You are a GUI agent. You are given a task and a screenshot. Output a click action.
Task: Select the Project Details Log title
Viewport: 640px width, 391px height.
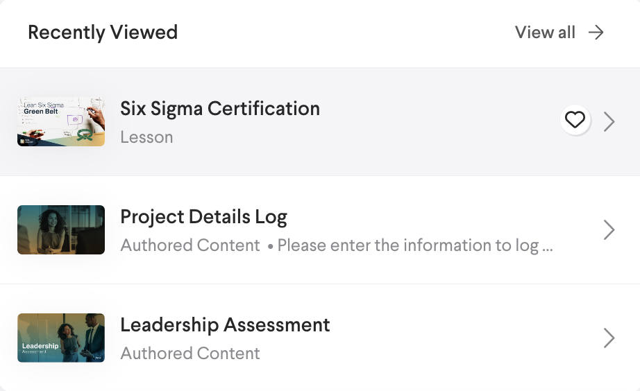pyautogui.click(x=203, y=217)
